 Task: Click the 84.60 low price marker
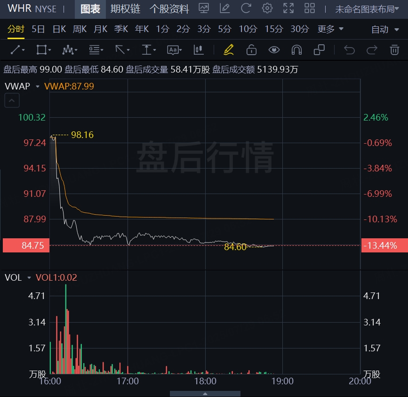(x=235, y=247)
